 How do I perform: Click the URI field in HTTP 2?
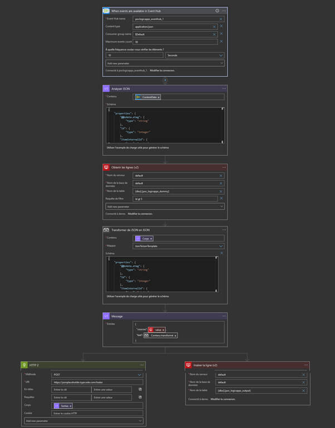pos(97,382)
